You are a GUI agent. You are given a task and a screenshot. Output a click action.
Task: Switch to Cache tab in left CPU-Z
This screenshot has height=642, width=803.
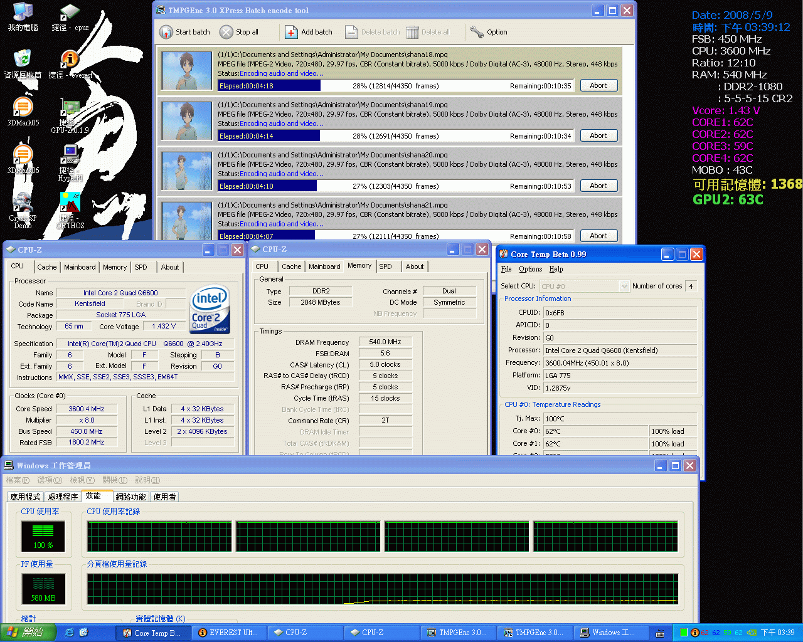46,267
